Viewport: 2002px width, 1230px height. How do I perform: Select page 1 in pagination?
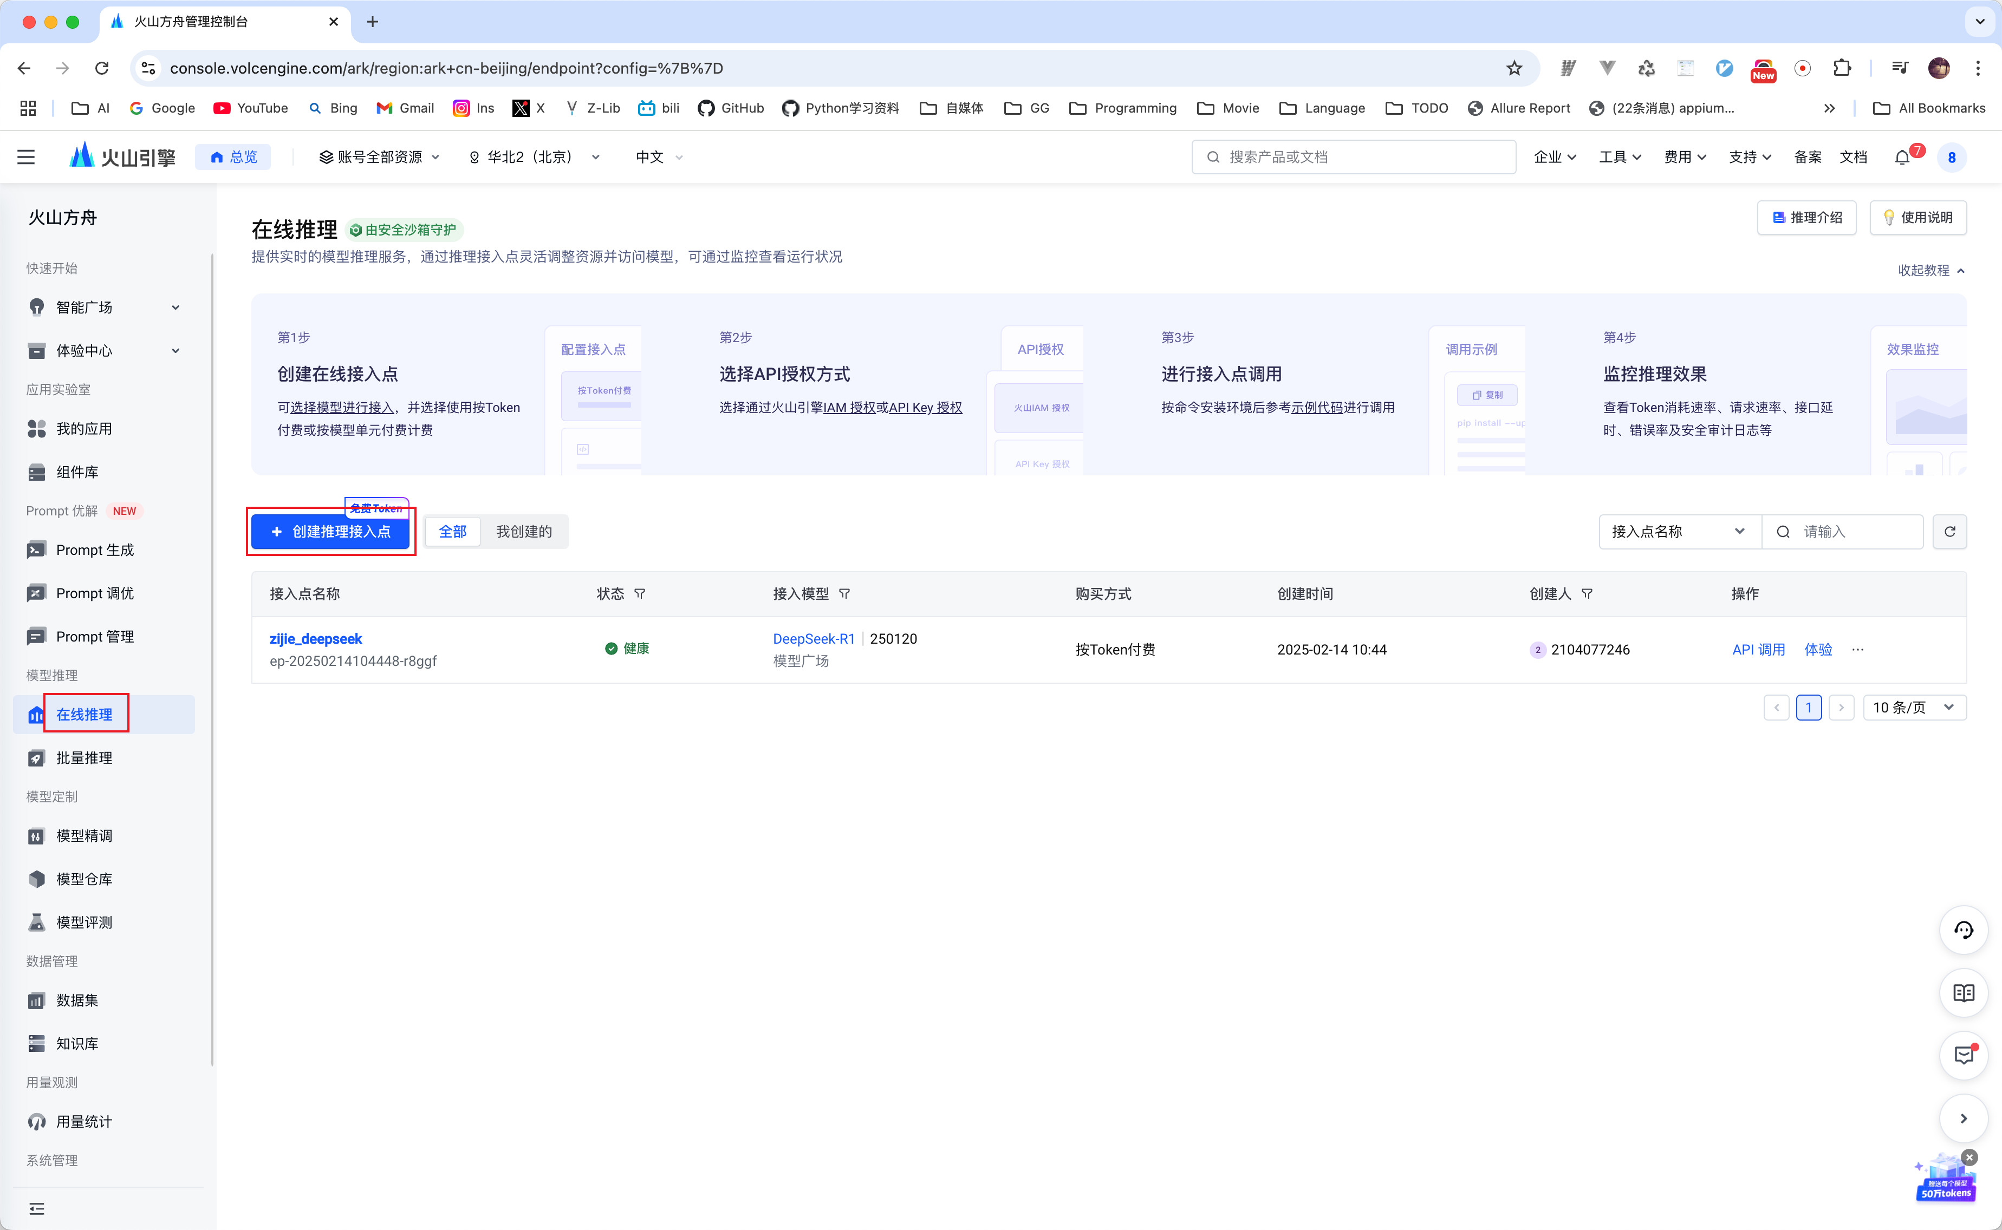[x=1808, y=708]
